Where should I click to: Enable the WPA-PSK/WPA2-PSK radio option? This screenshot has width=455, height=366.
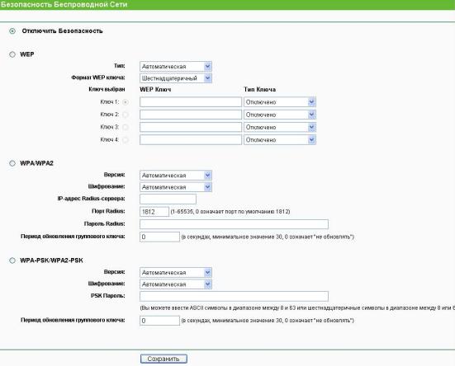pyautogui.click(x=12, y=260)
